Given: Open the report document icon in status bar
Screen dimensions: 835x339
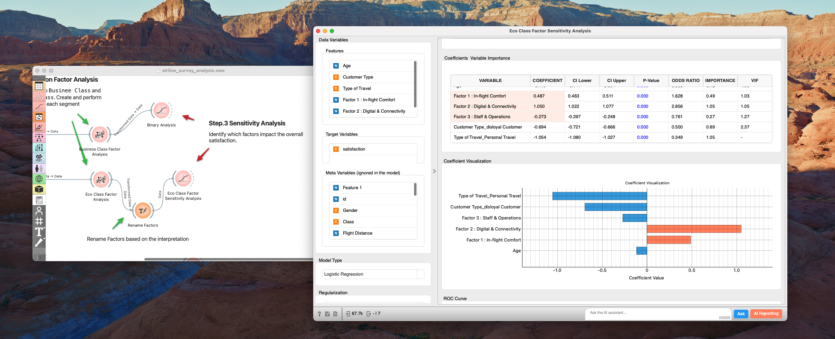Looking at the screenshot, I should (x=335, y=314).
